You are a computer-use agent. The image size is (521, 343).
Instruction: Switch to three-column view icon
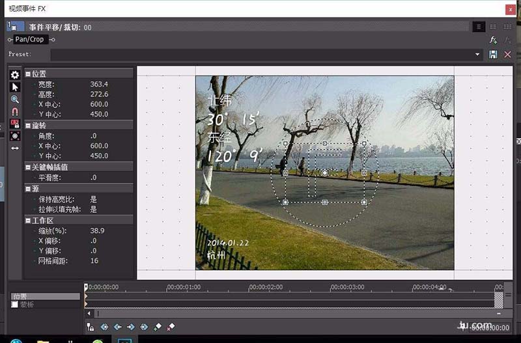pos(507,27)
